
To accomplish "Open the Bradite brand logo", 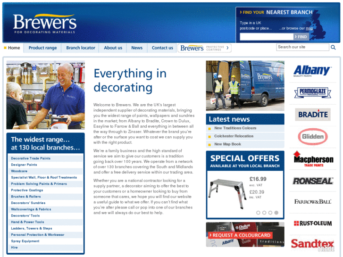I will (313, 115).
